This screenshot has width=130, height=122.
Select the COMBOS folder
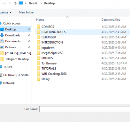pyautogui.click(x=48, y=27)
